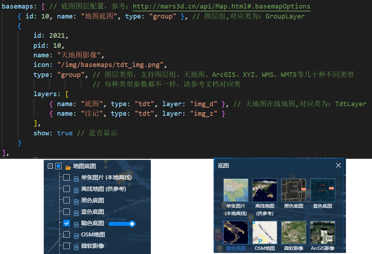Select the 单张图片 basemap thumbnail
372x254 pixels.
[236, 190]
